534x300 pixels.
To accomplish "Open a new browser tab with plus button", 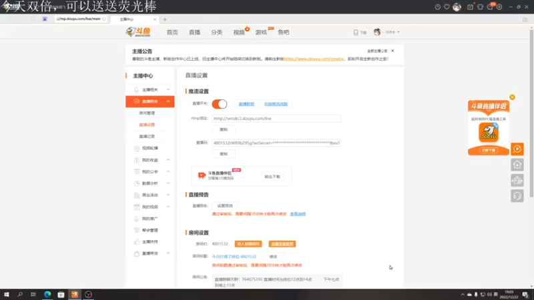I will click(165, 19).
